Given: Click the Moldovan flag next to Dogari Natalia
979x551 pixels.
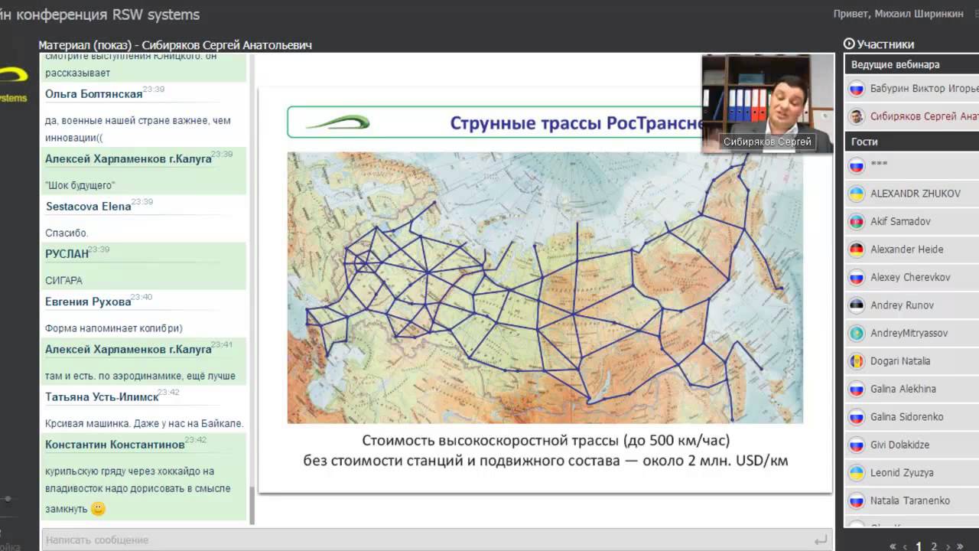Looking at the screenshot, I should click(x=857, y=361).
